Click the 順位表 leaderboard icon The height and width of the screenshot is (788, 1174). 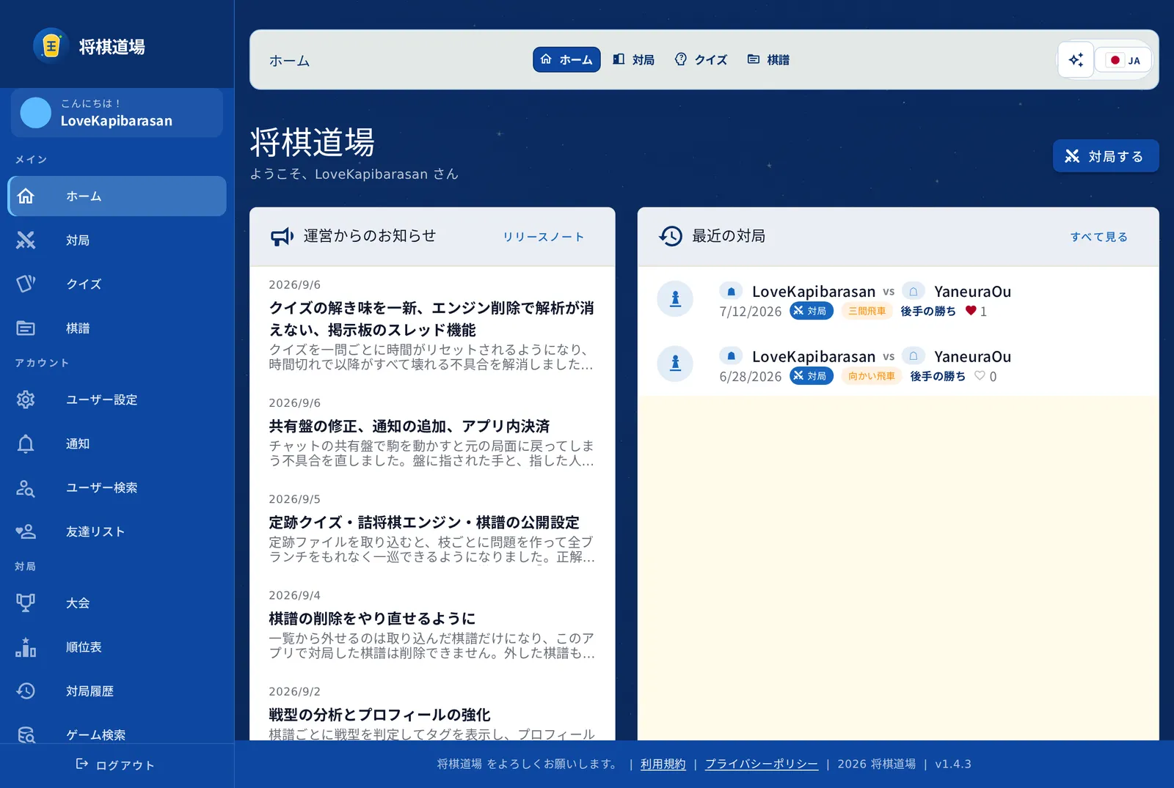pos(26,647)
